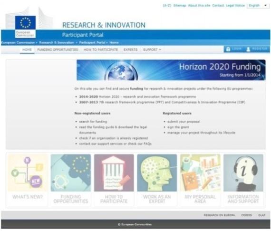Click the What's New? tile caption
Image resolution: width=271 pixels, height=231 pixels.
click(28, 197)
